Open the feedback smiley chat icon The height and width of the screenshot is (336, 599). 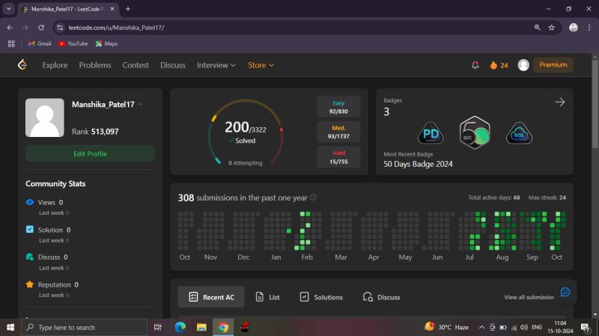point(565,292)
